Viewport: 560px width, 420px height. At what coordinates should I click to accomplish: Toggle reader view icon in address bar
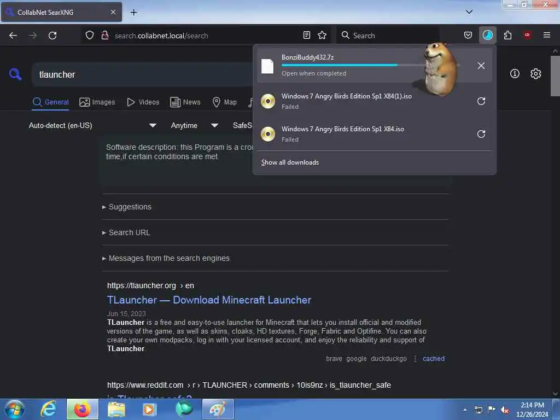pos(306,35)
